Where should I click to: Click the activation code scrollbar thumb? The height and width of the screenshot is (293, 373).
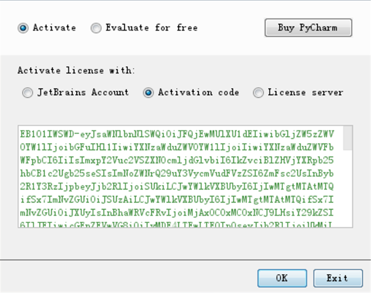[348, 138]
